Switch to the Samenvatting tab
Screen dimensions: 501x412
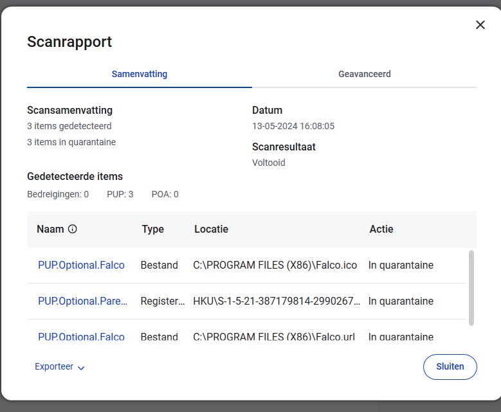pyautogui.click(x=139, y=74)
